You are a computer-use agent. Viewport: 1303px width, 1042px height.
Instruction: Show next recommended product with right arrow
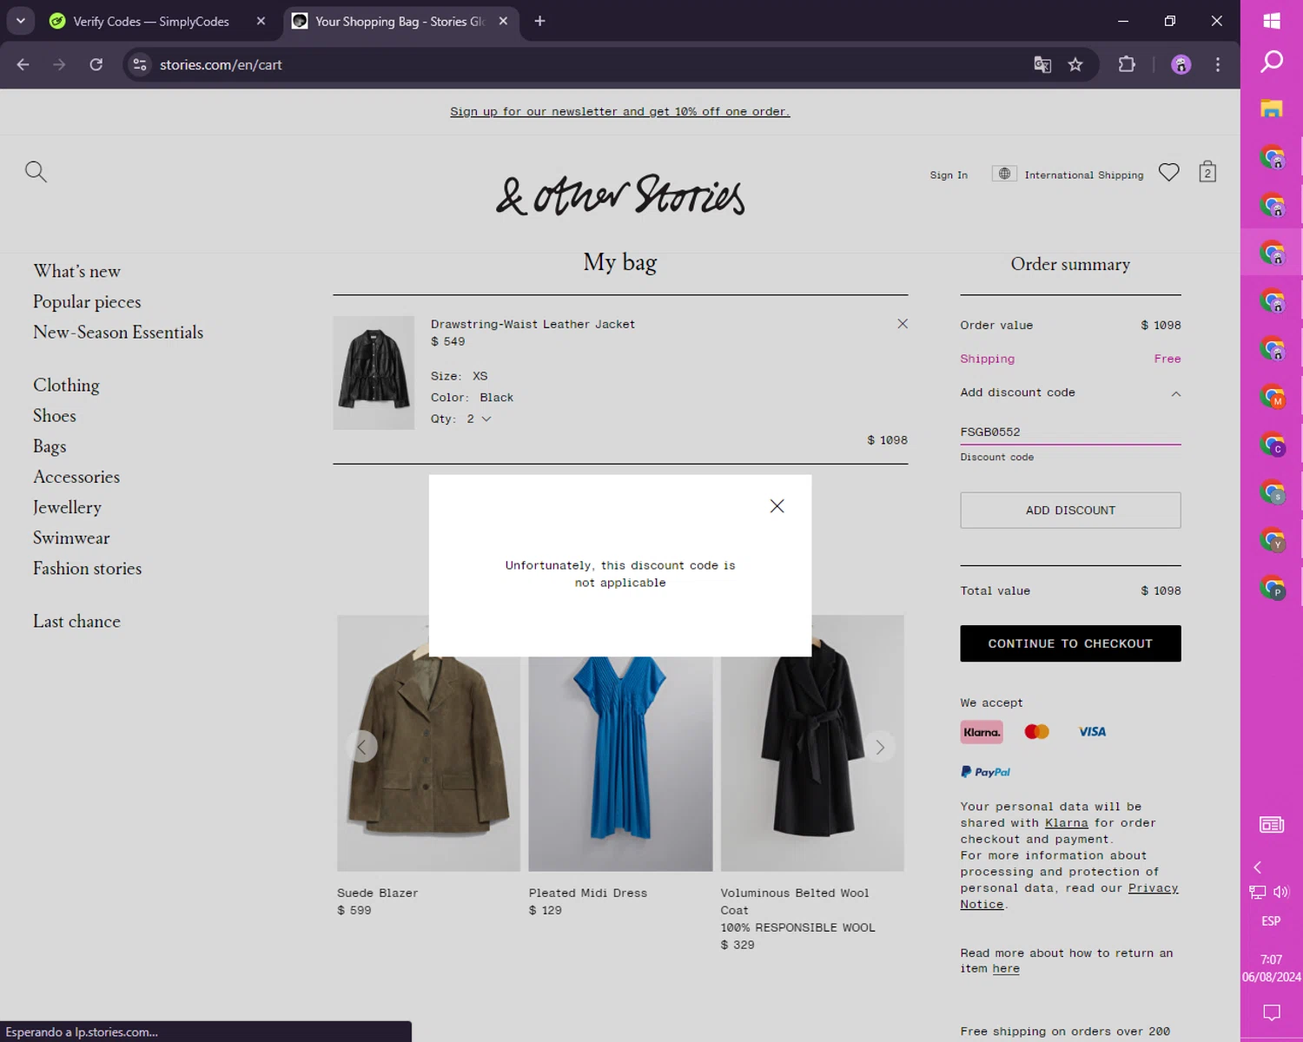tap(880, 747)
